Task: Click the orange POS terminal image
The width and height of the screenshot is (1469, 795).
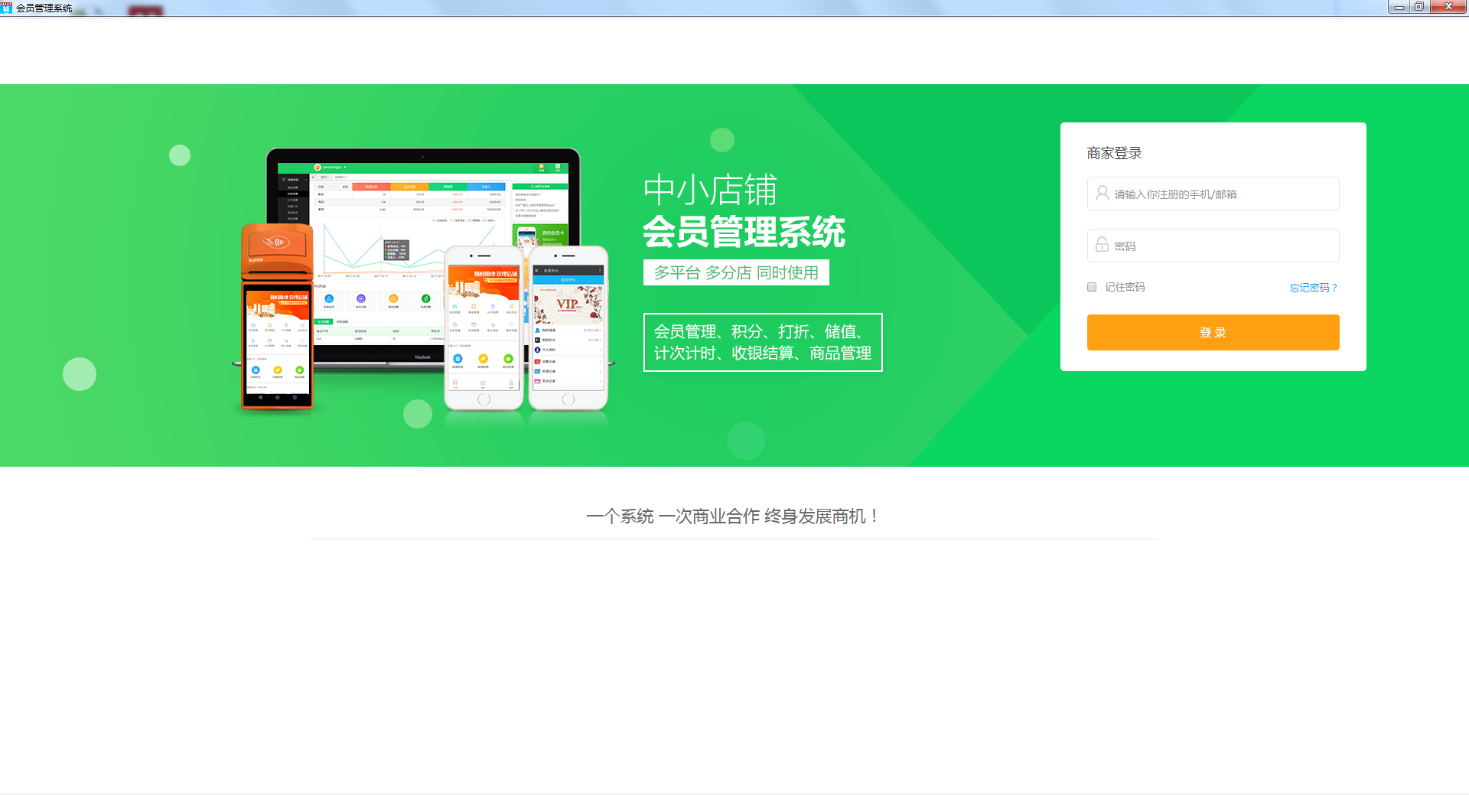Action: coord(277,318)
